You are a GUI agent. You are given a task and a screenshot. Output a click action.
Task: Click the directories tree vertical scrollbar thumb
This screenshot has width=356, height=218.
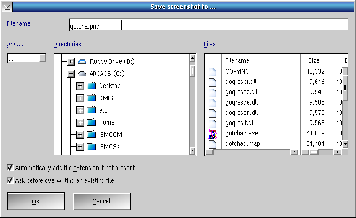(x=192, y=71)
